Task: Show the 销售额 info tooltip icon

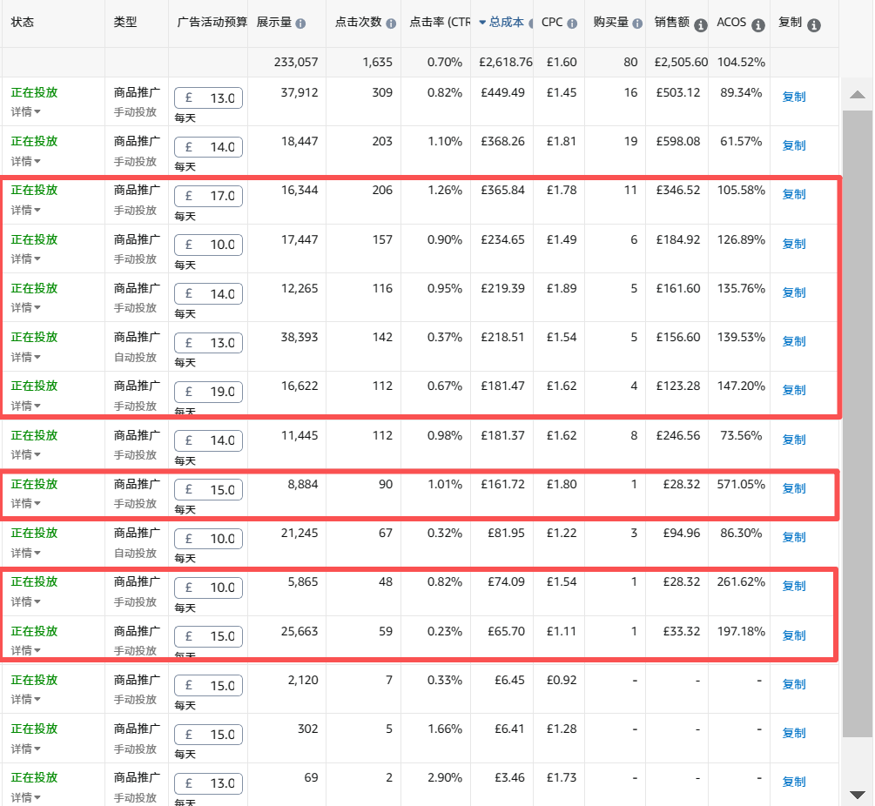Action: 701,25
